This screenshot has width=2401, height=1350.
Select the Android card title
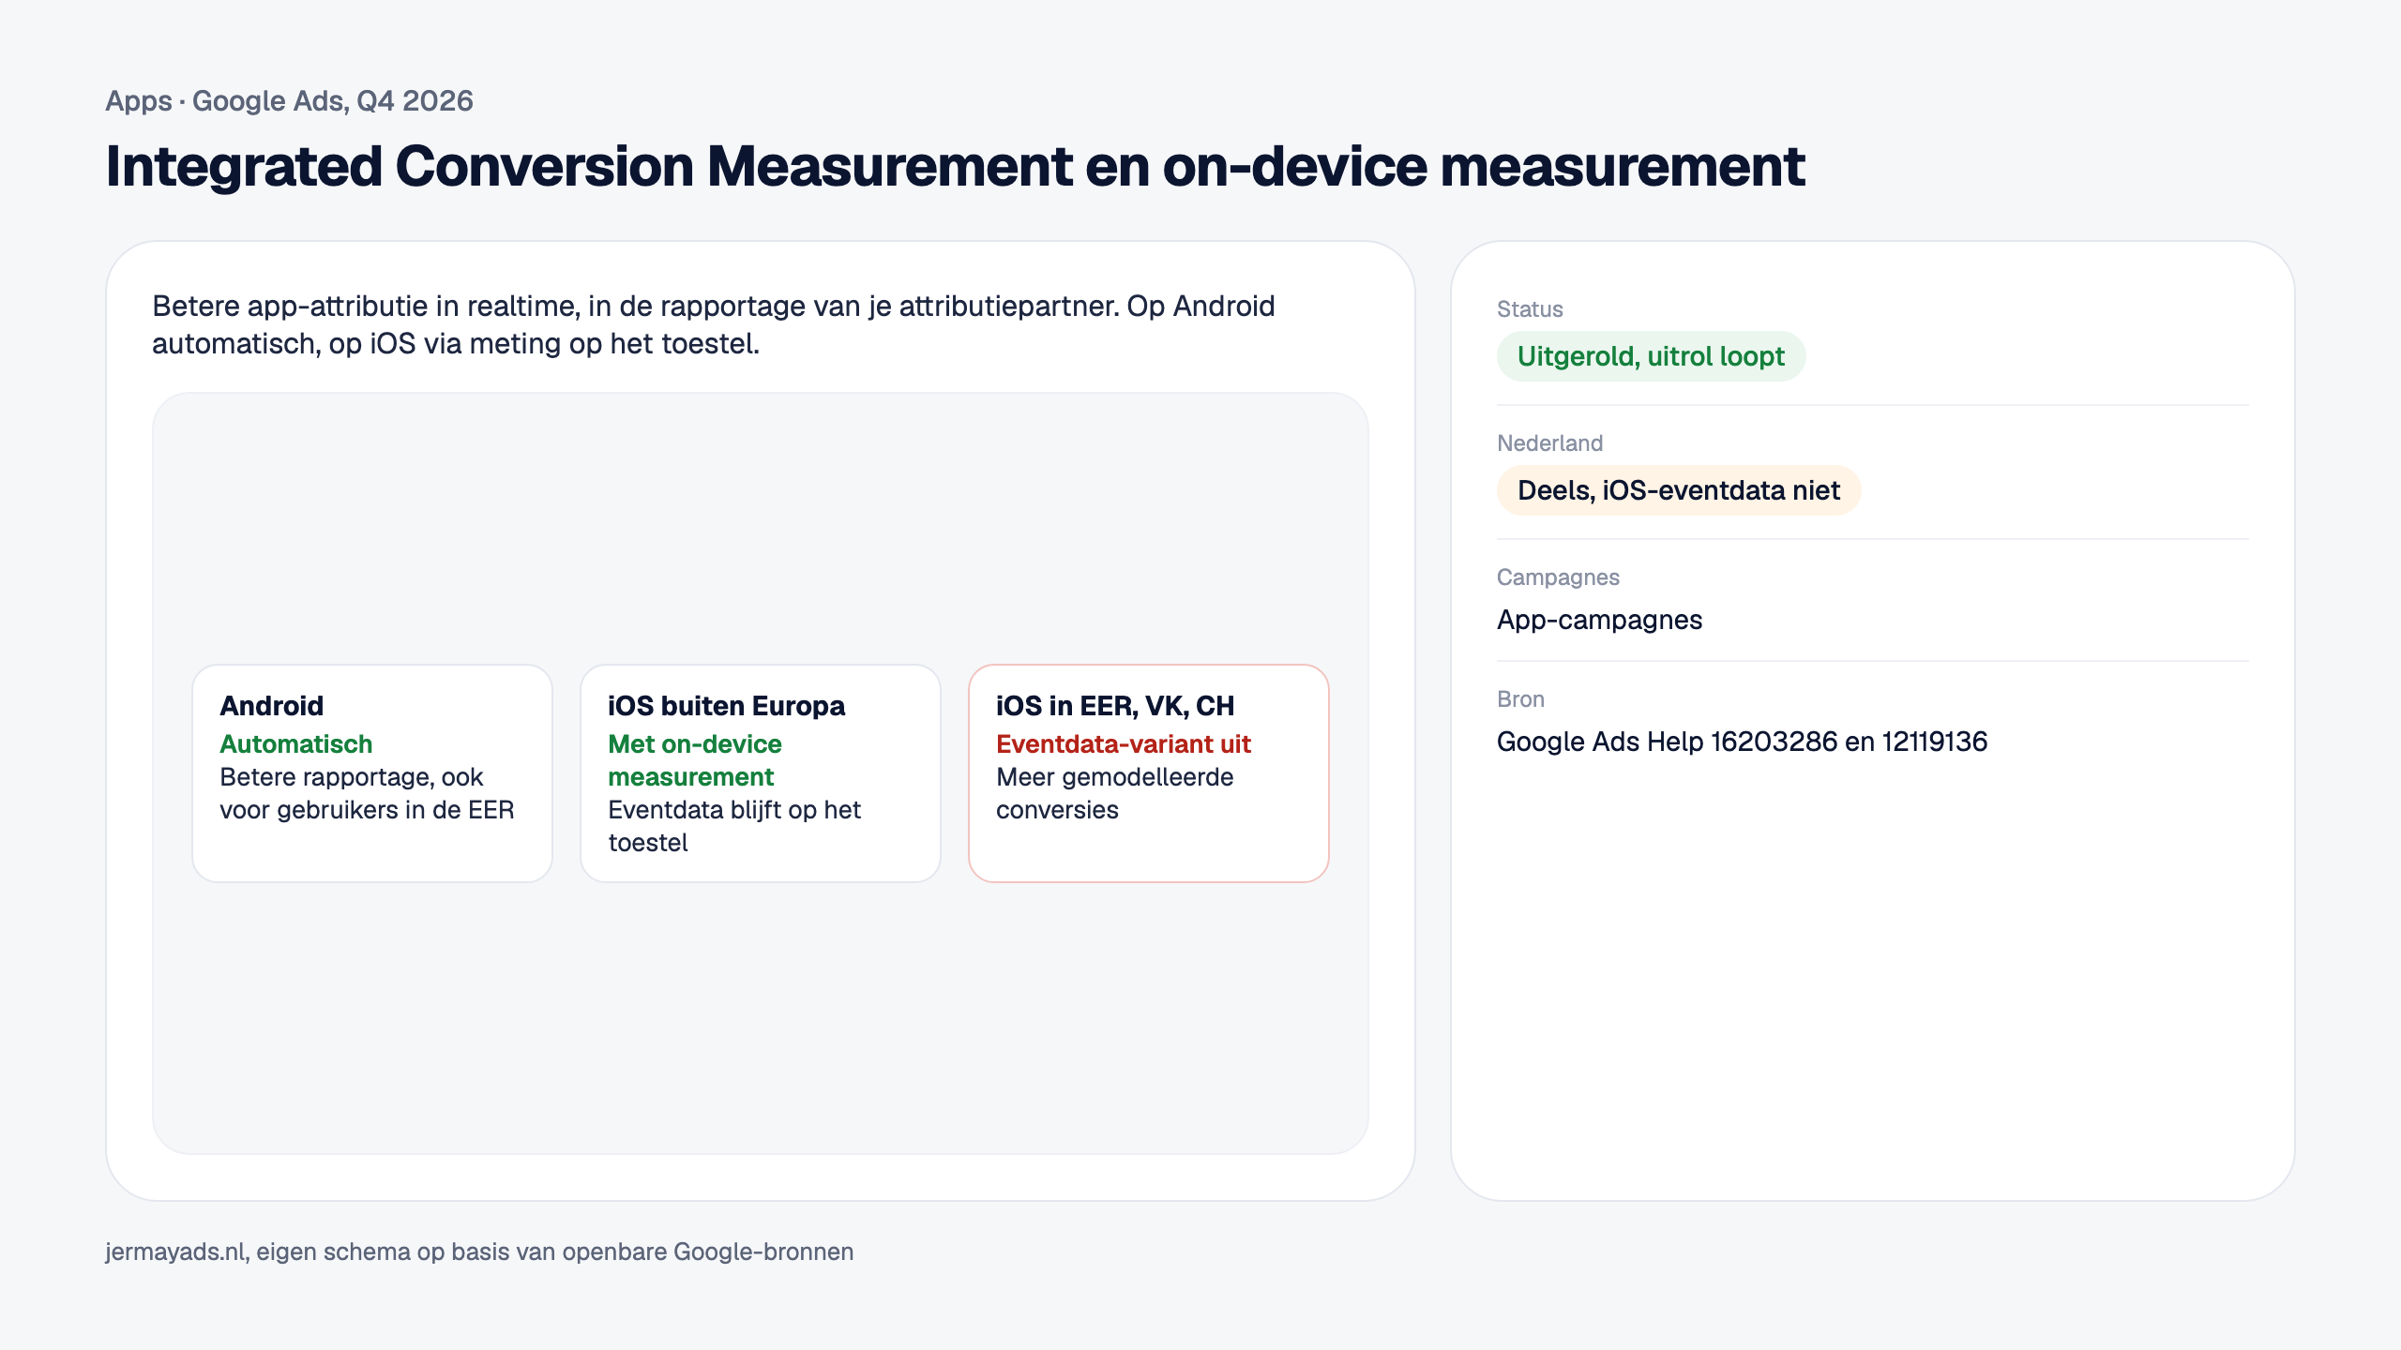tap(271, 705)
